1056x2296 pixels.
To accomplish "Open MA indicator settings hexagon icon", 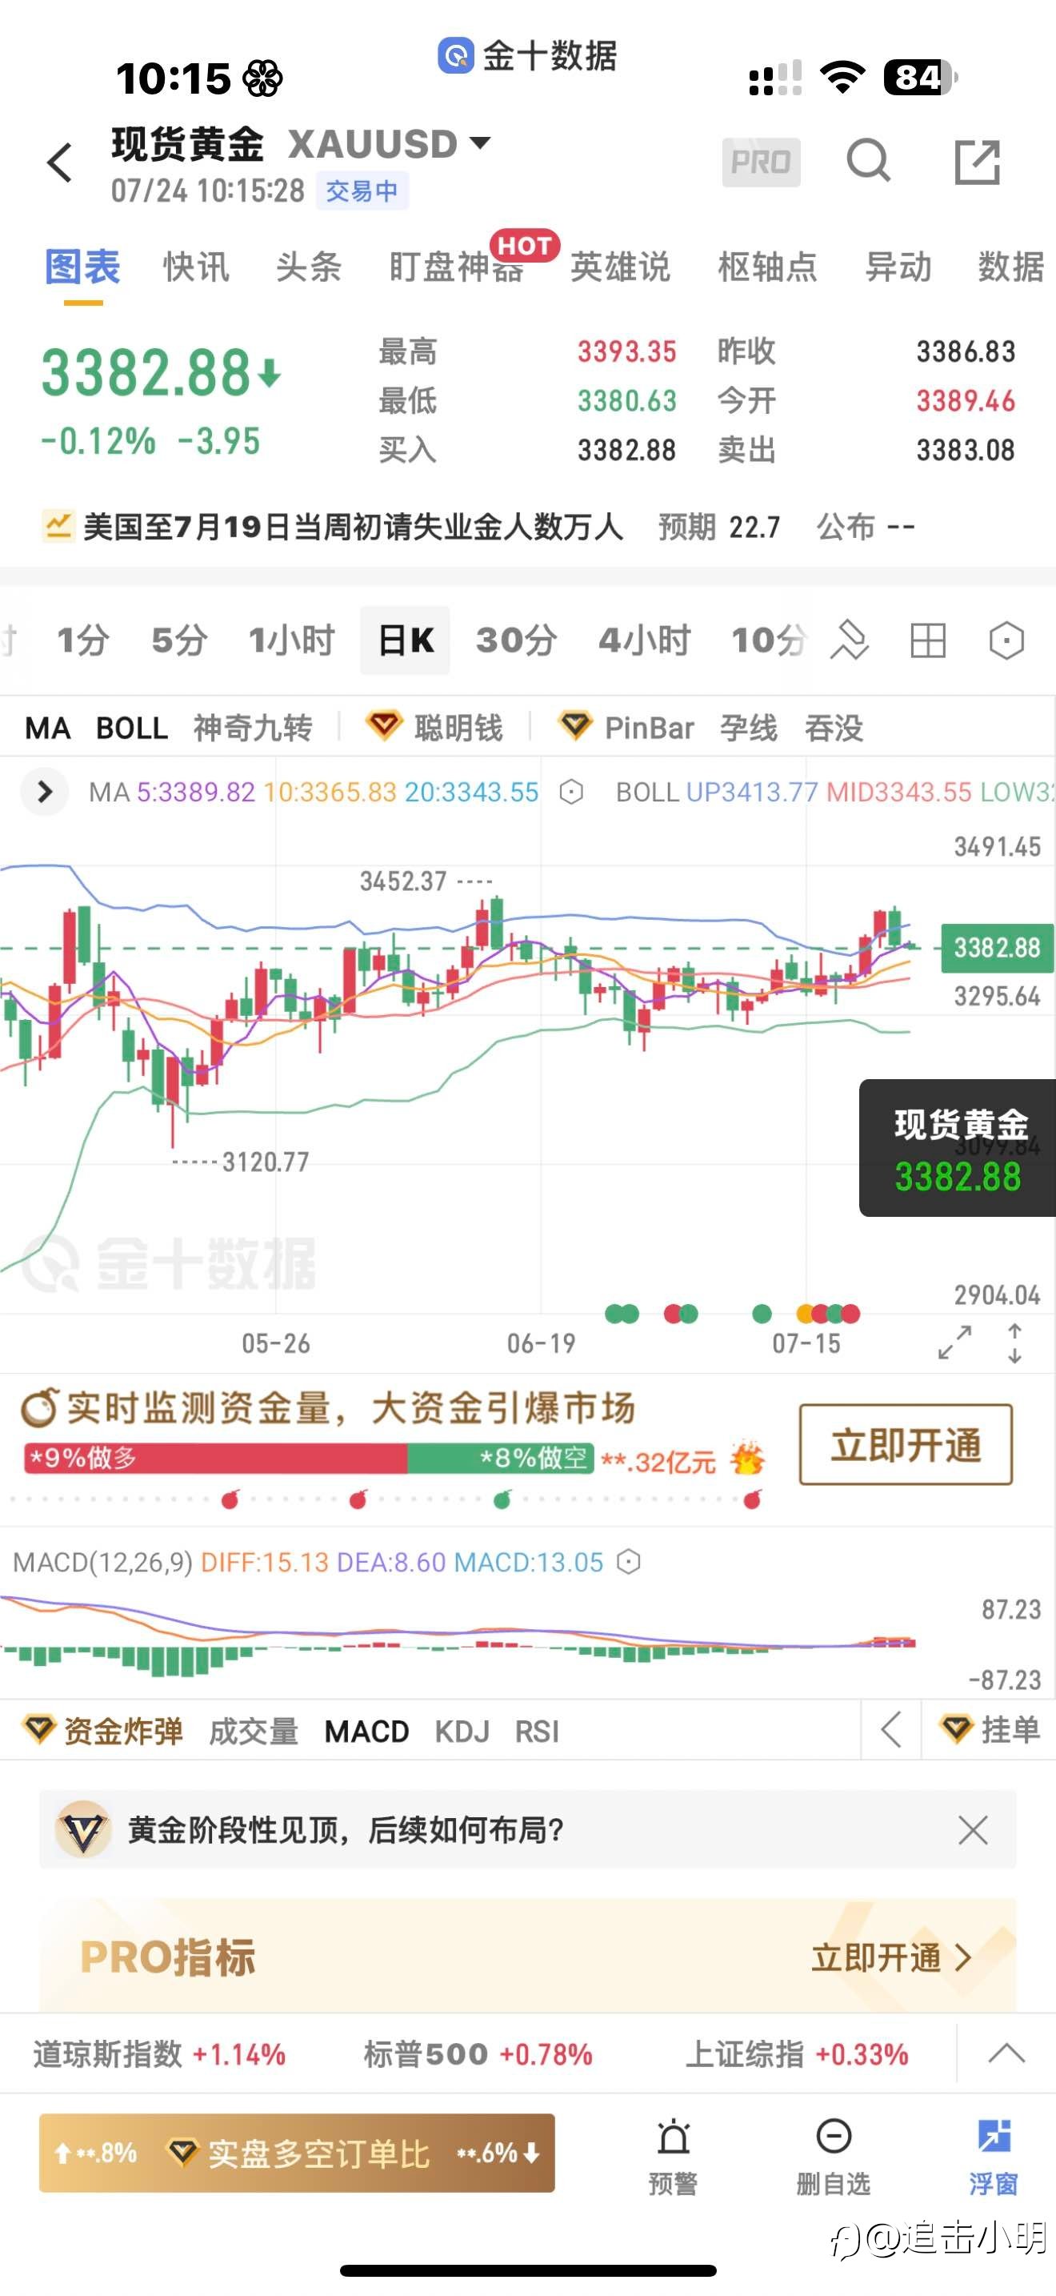I will click(572, 792).
